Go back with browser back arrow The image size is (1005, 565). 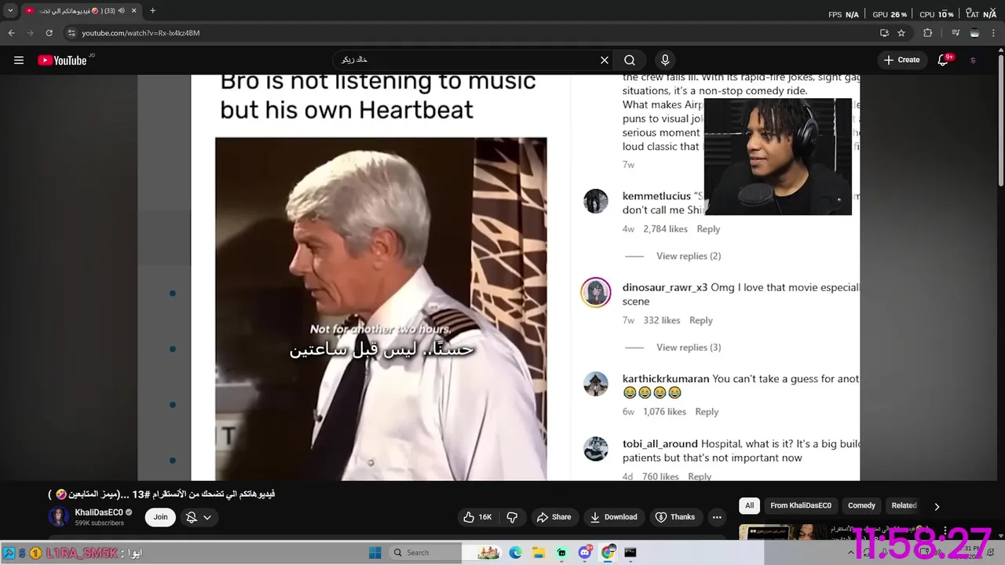pos(11,33)
